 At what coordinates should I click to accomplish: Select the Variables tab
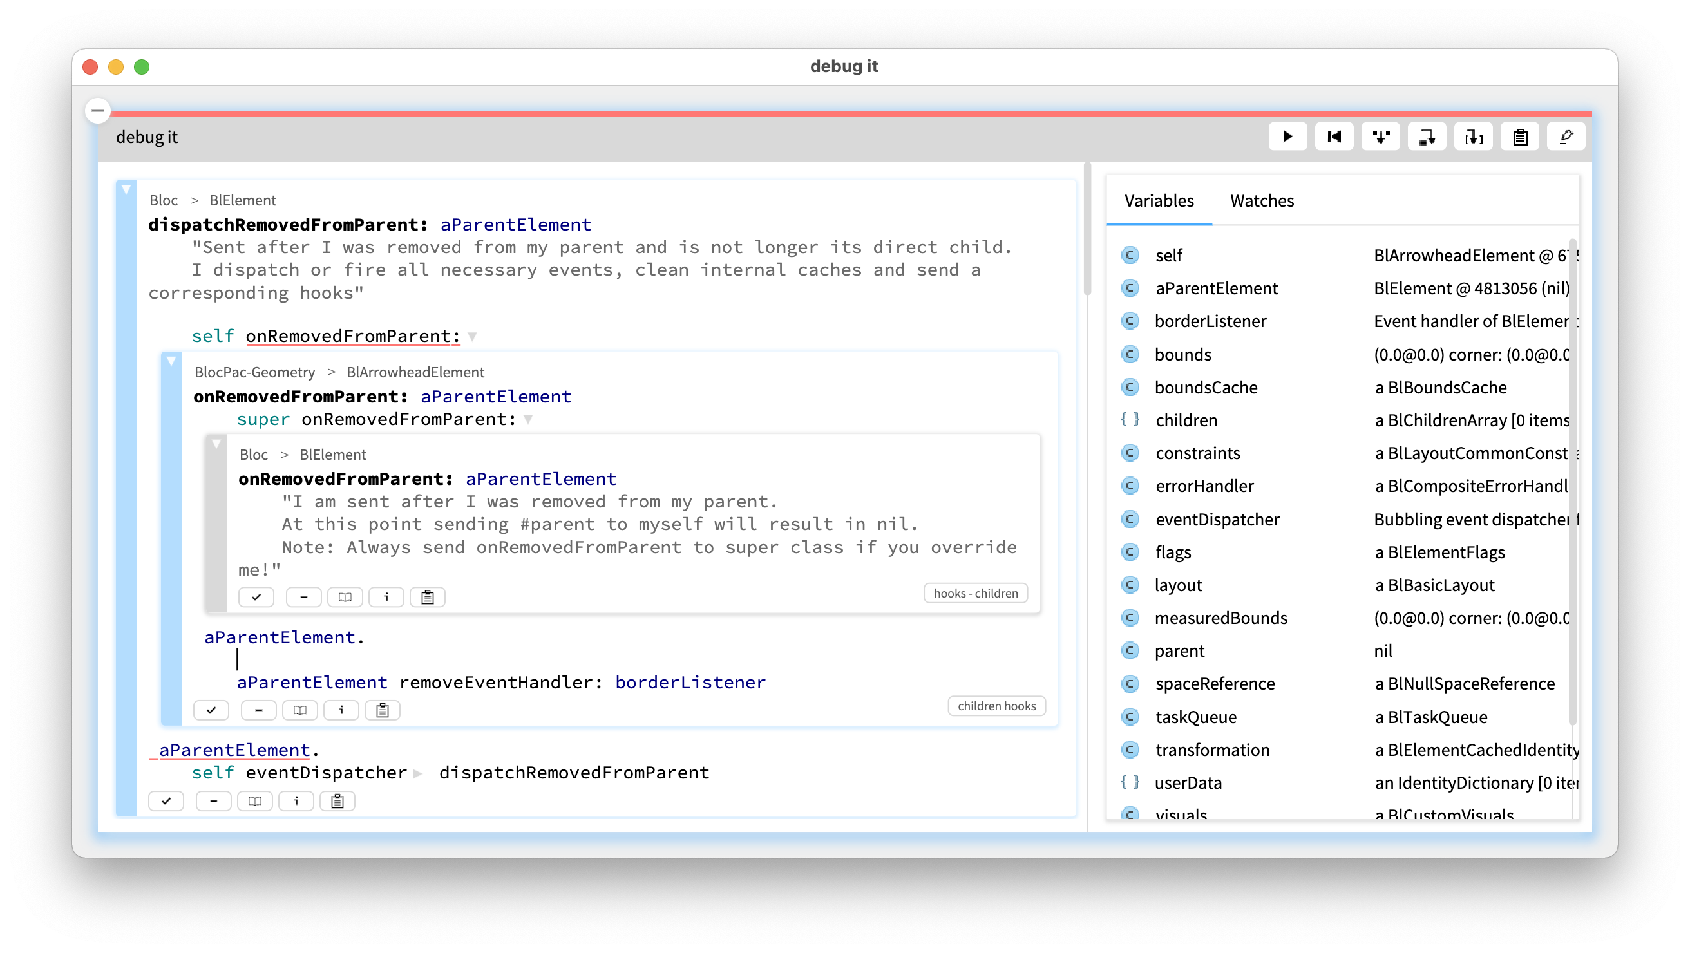tap(1159, 201)
